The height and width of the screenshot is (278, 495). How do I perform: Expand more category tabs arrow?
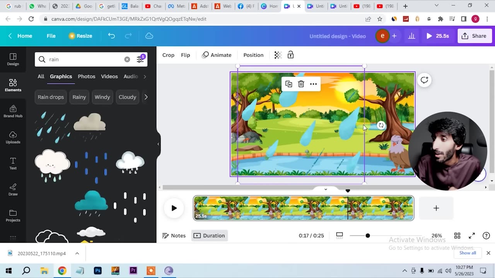[x=145, y=76]
